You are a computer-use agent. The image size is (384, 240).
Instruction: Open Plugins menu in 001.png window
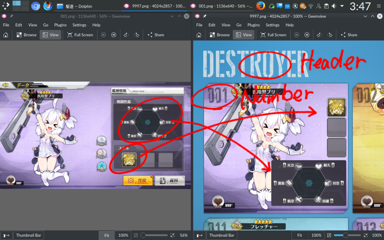pyautogui.click(x=60, y=25)
